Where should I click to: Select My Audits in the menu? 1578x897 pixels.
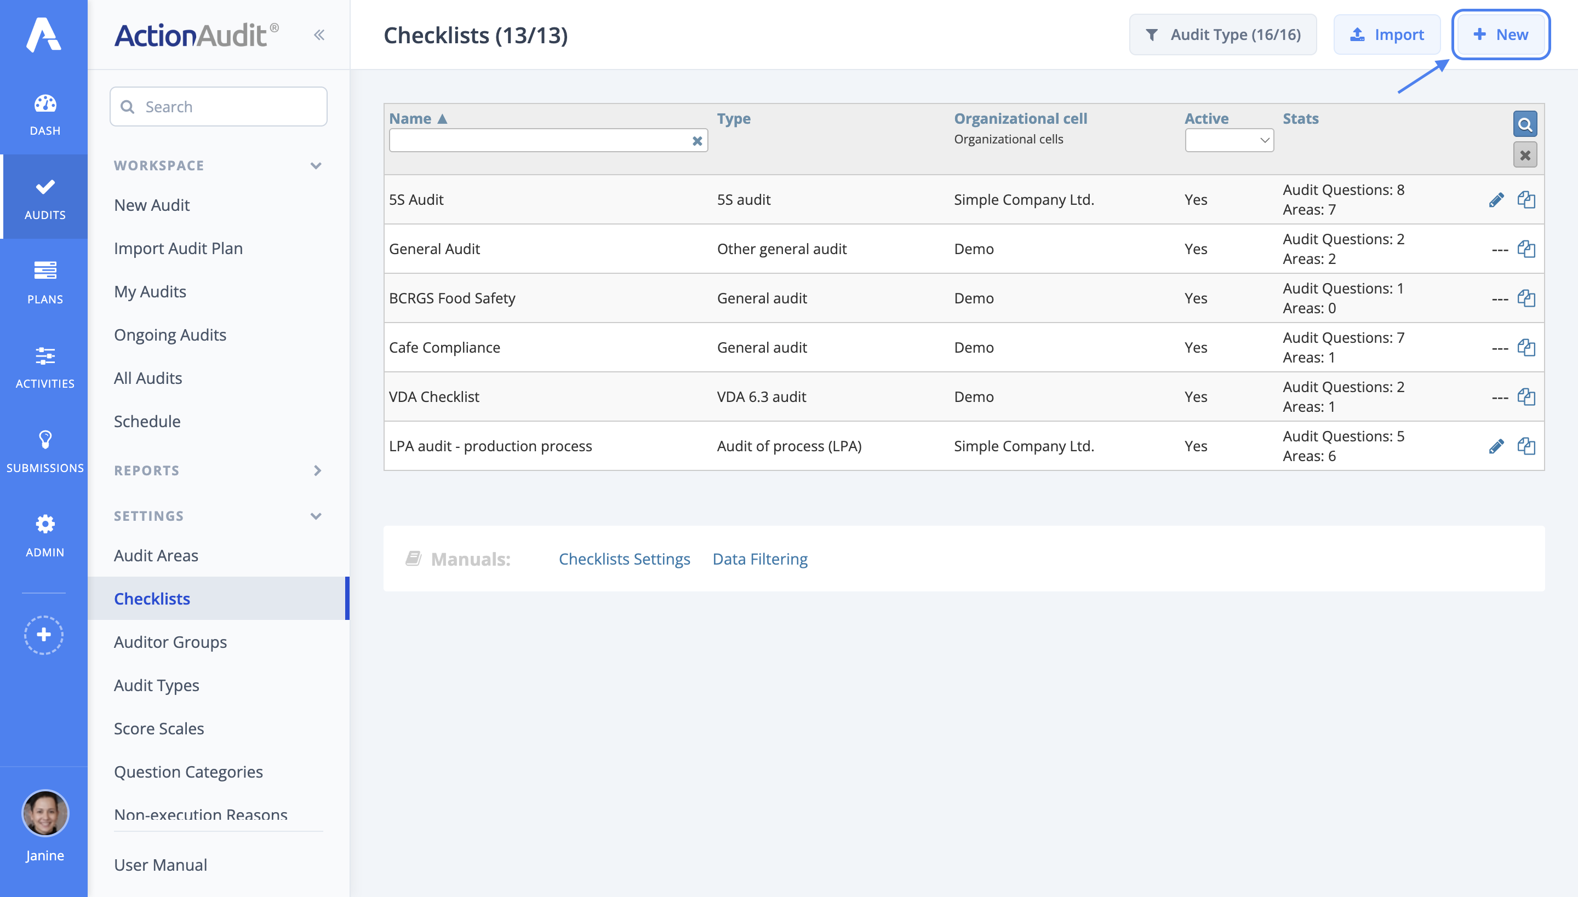150,291
